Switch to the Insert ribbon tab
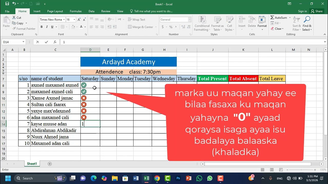Screen dimensions: 328x184 click(37, 11)
